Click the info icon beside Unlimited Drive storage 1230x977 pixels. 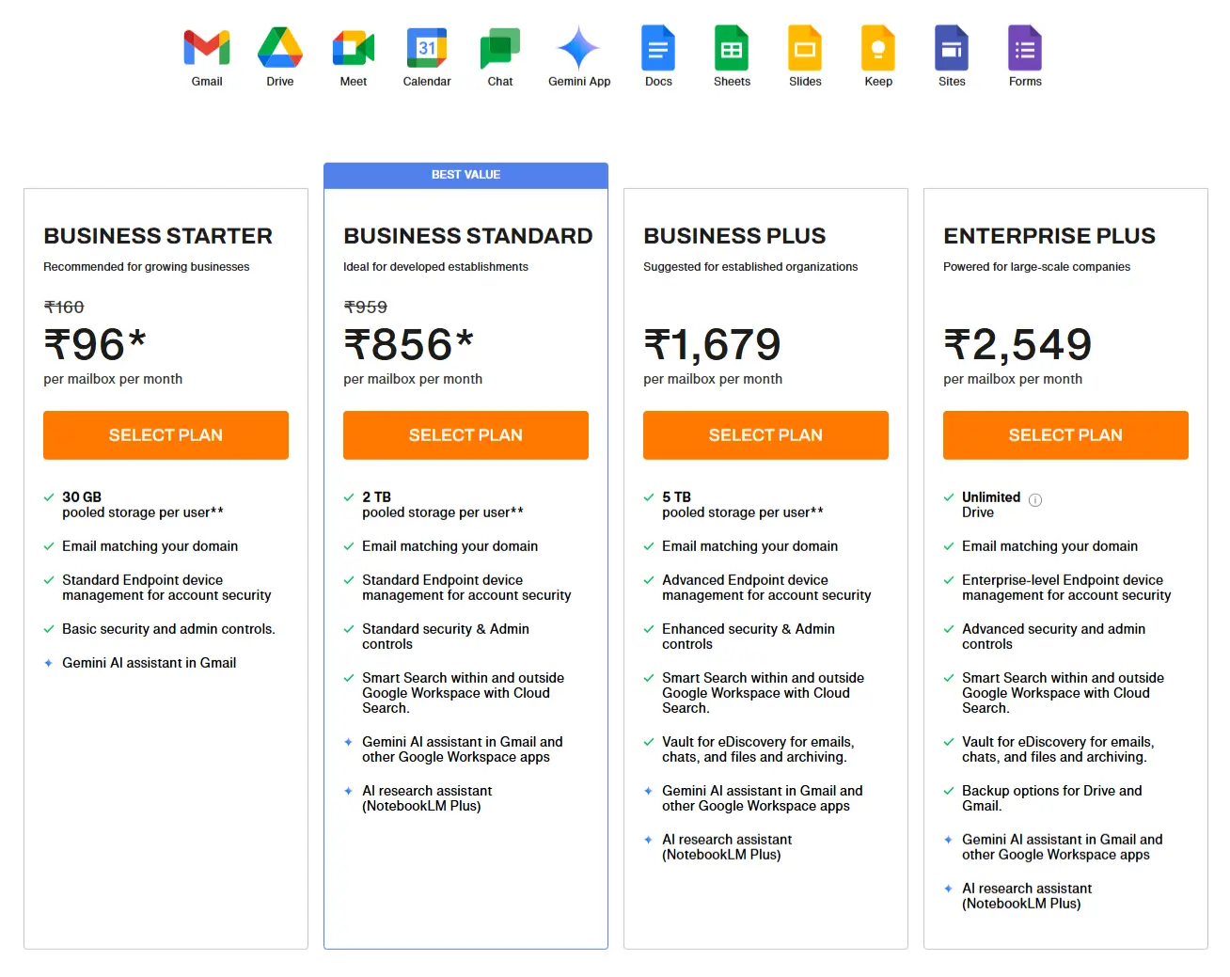(x=1035, y=501)
